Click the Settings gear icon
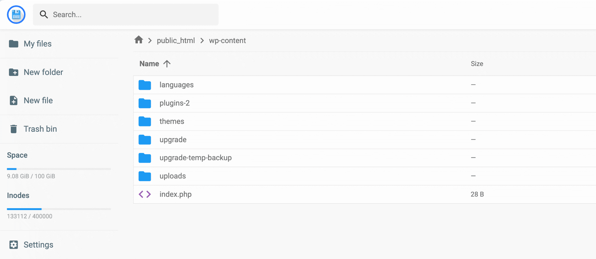The height and width of the screenshot is (259, 596). (14, 245)
